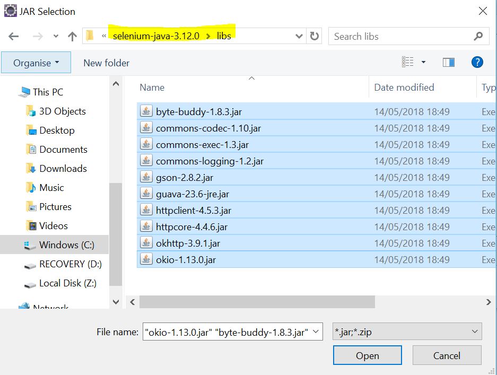Open the File name history dropdown
Viewport: 497px width, 375px height.
316,332
